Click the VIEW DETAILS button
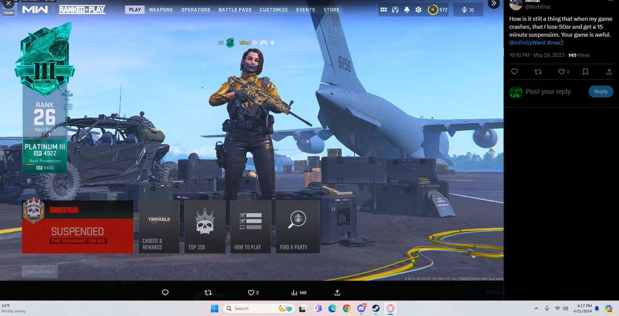Image resolution: width=619 pixels, height=316 pixels. pyautogui.click(x=40, y=272)
